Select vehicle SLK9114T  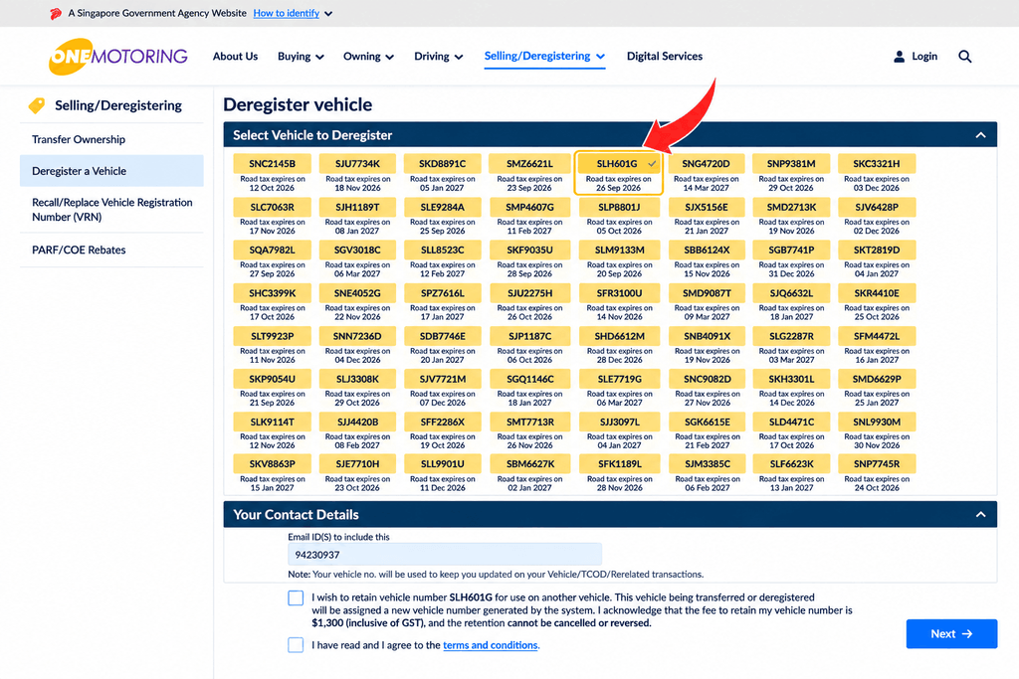coord(273,422)
